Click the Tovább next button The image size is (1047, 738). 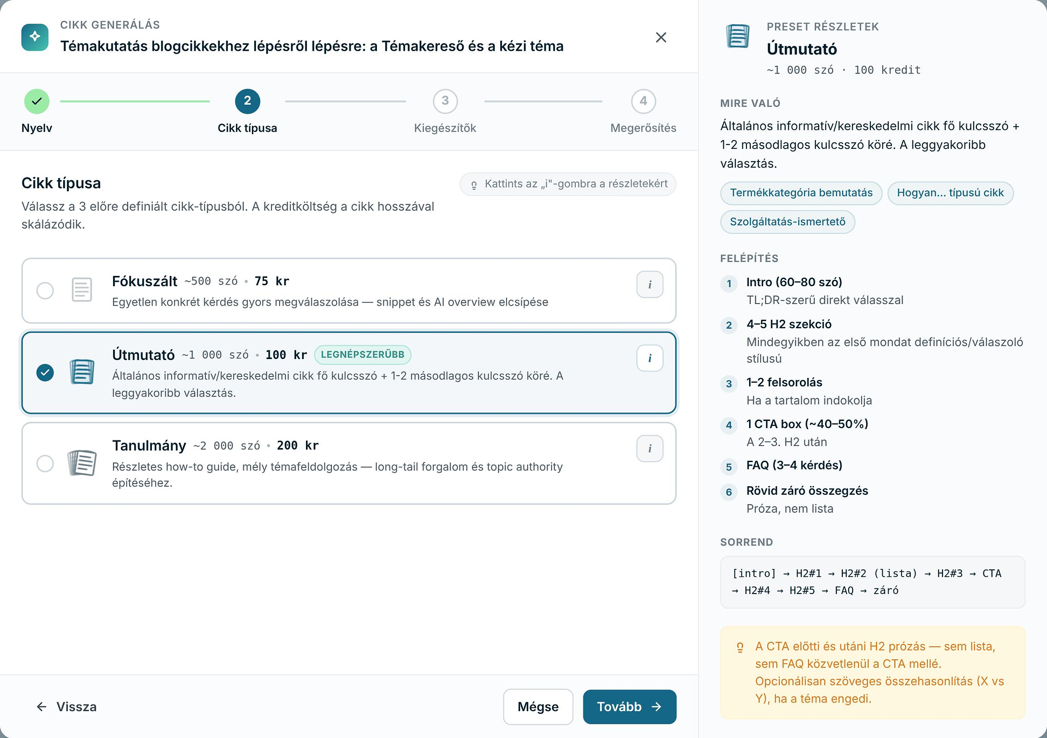click(630, 707)
